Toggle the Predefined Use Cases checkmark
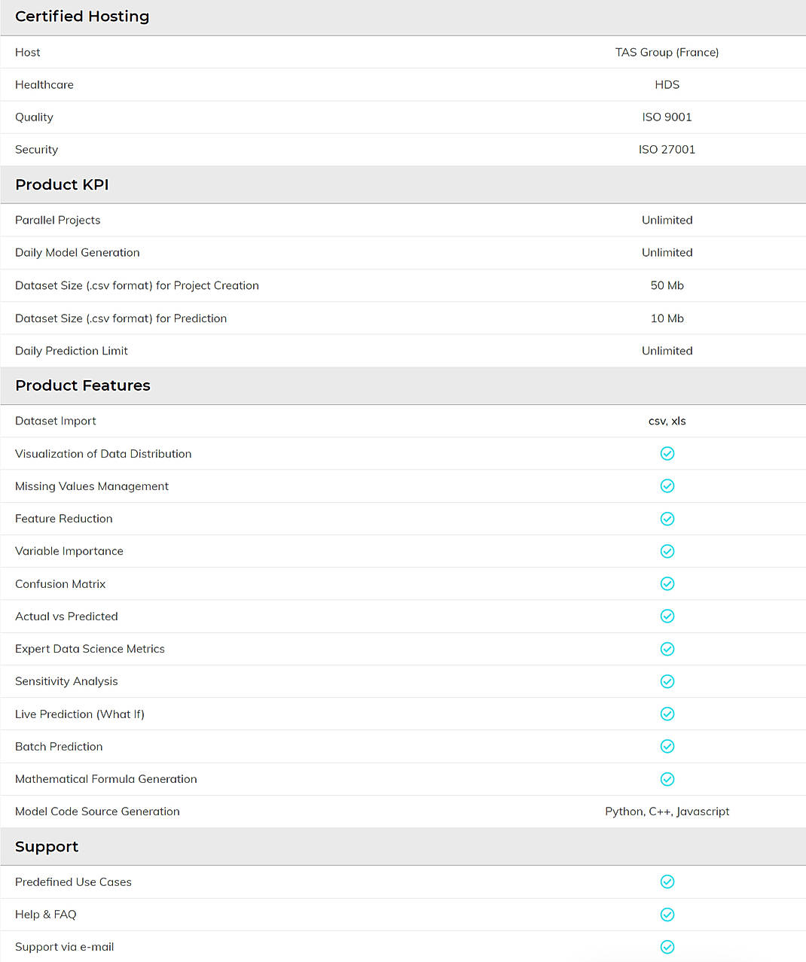 [x=667, y=881]
